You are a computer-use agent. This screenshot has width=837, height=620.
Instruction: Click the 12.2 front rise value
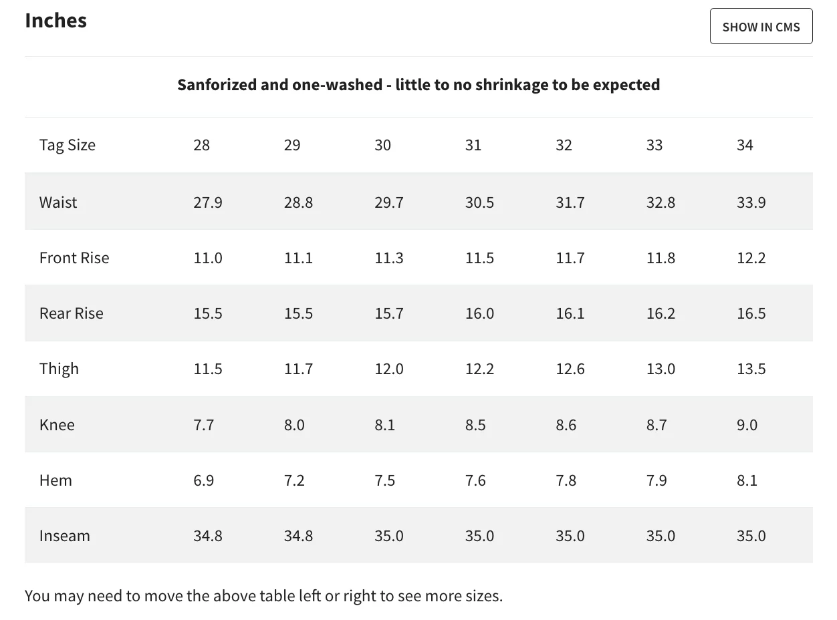coord(751,258)
